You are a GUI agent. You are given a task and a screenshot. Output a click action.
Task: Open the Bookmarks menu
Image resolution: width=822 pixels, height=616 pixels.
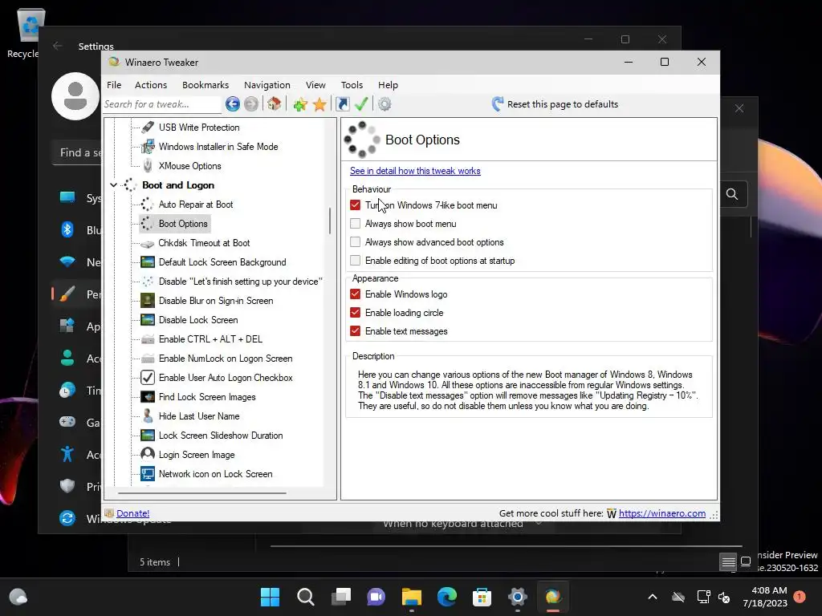(205, 85)
